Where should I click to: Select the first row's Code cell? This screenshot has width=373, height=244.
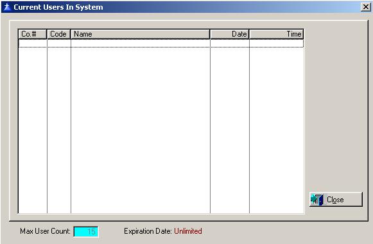coord(59,43)
